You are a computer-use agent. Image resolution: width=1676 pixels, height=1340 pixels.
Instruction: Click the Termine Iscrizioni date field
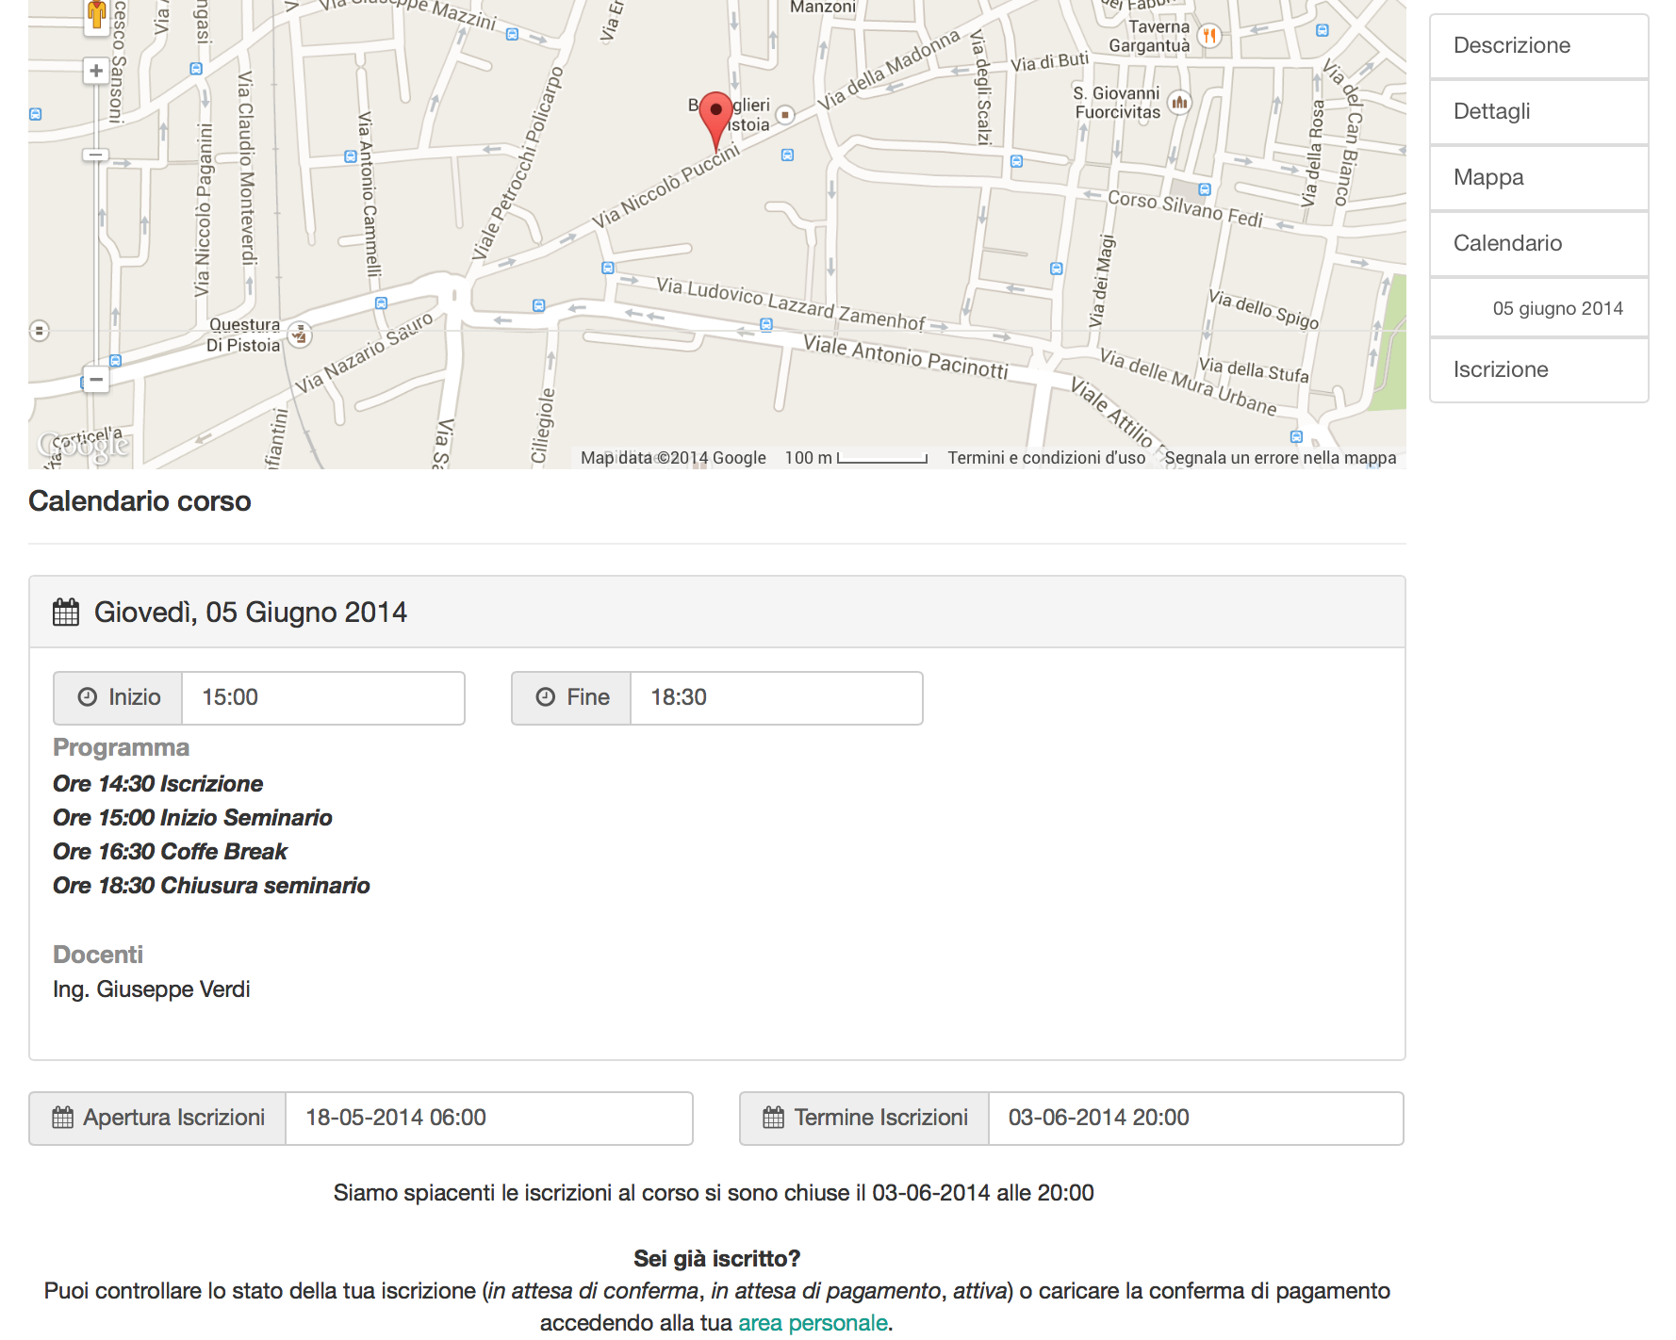point(1194,1118)
